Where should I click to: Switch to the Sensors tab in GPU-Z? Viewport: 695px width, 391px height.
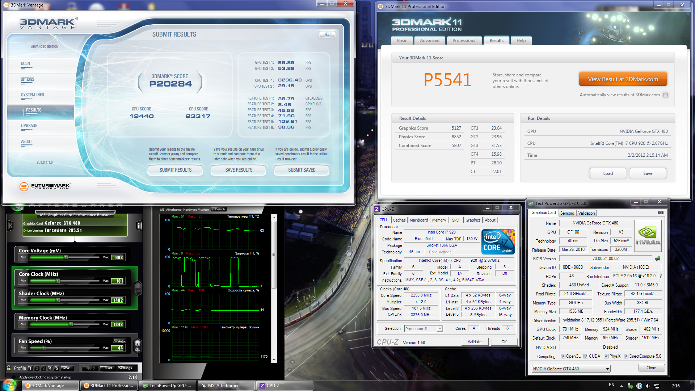(x=567, y=213)
